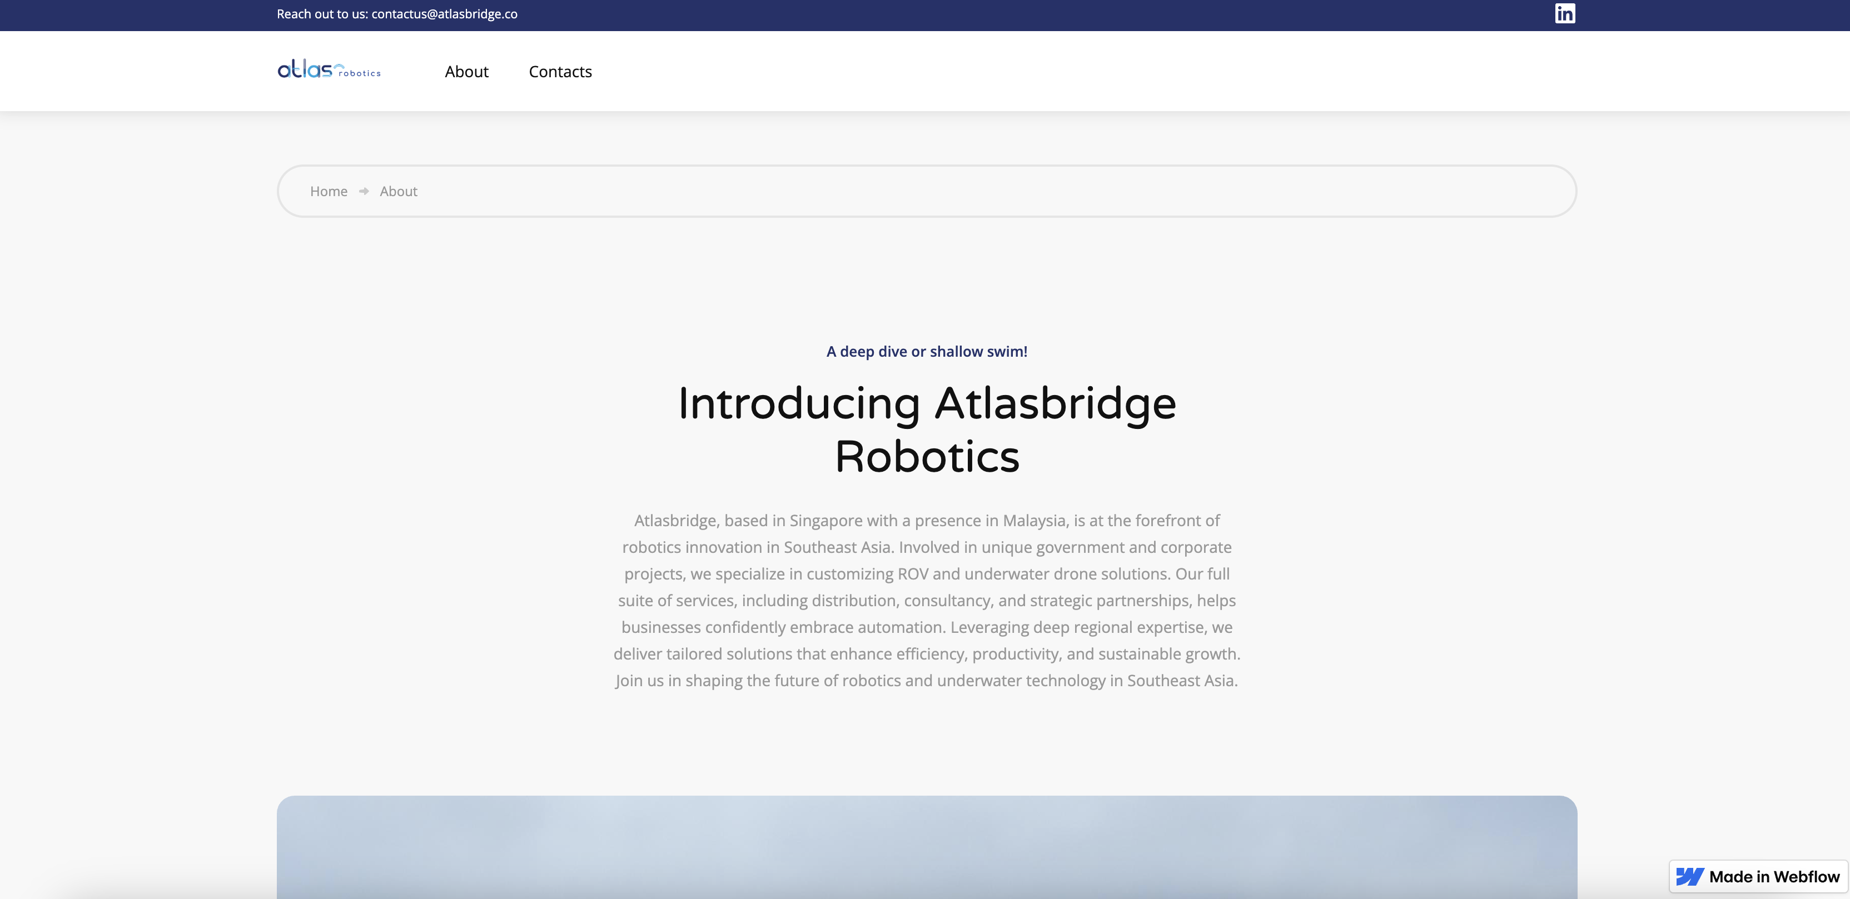The image size is (1850, 899).
Task: Select About in the breadcrumb trail
Action: click(399, 191)
